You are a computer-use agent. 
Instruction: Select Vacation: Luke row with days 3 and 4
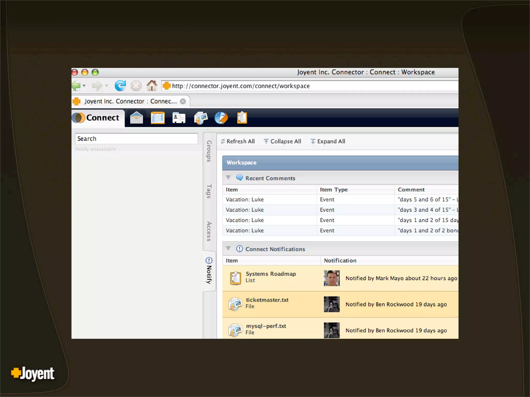[x=340, y=210]
